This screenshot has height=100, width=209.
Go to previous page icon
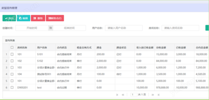pyautogui.click(x=123, y=95)
